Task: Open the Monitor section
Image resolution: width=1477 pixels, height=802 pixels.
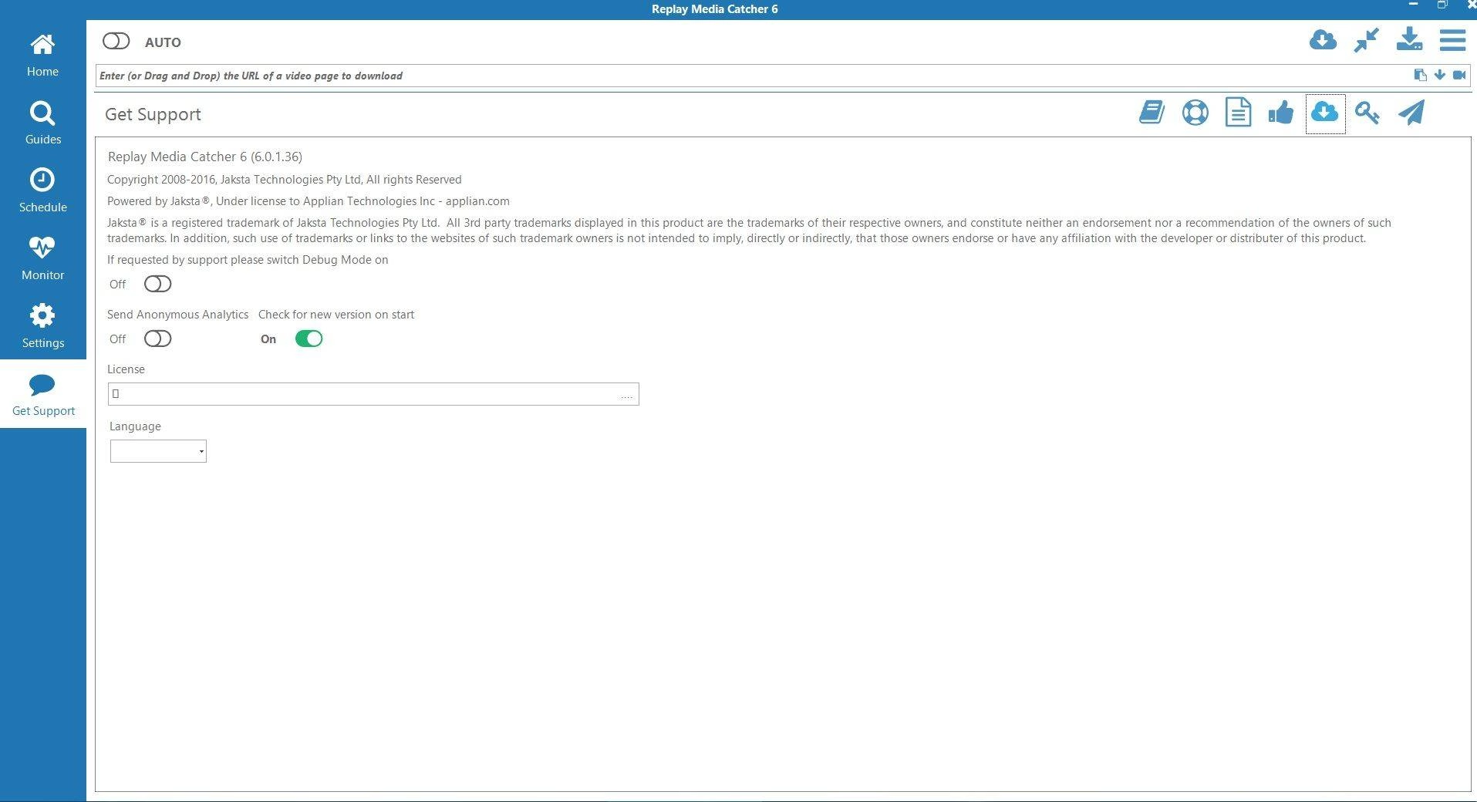Action: point(42,259)
